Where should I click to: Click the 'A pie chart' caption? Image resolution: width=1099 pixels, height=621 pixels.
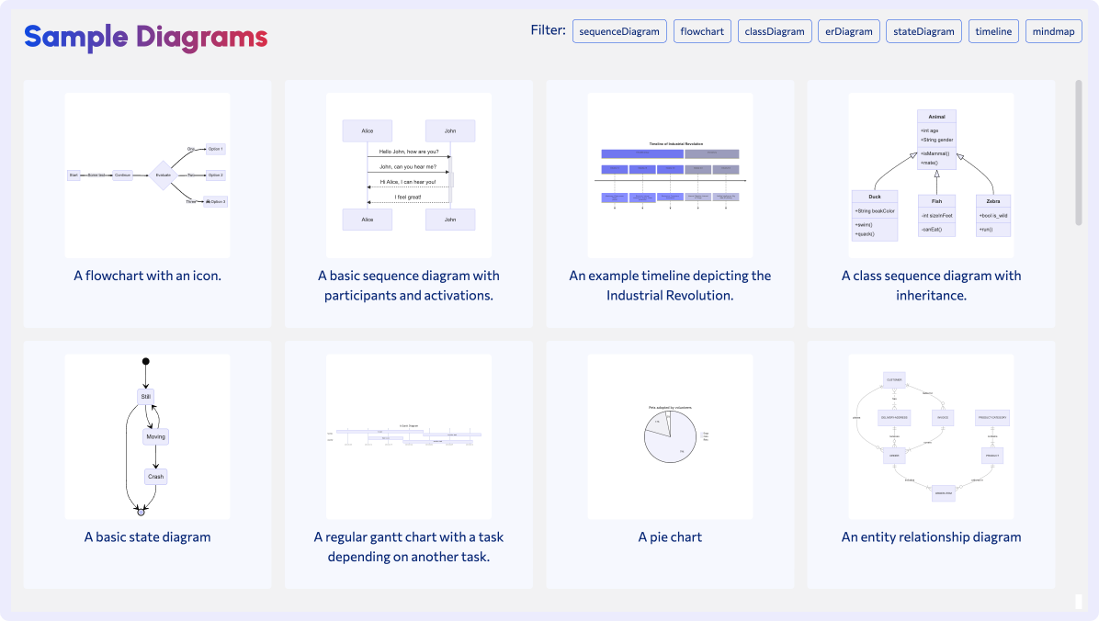pyautogui.click(x=670, y=537)
